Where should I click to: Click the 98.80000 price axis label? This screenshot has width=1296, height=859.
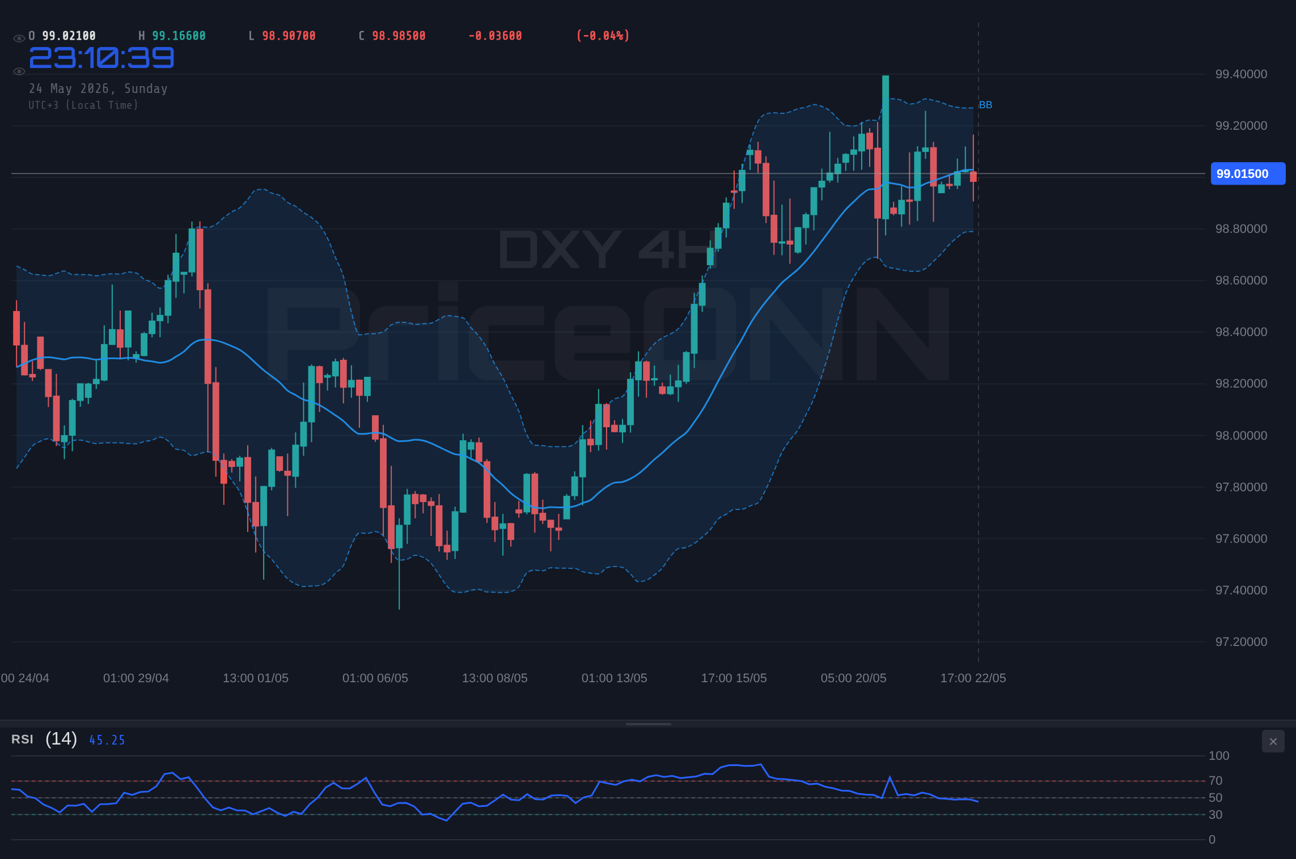pos(1241,229)
